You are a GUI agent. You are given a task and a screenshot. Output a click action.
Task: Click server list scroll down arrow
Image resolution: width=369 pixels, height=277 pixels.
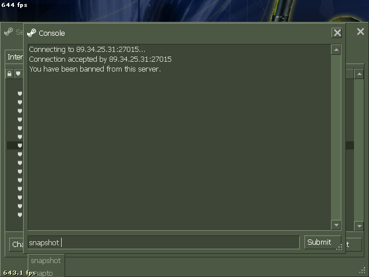[x=359, y=226]
